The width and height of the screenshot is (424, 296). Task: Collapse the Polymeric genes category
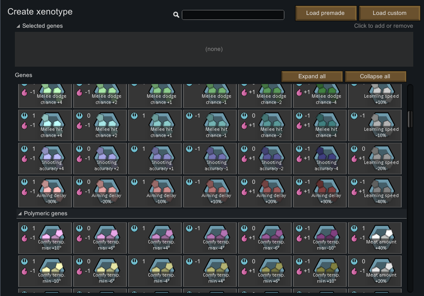pos(20,214)
